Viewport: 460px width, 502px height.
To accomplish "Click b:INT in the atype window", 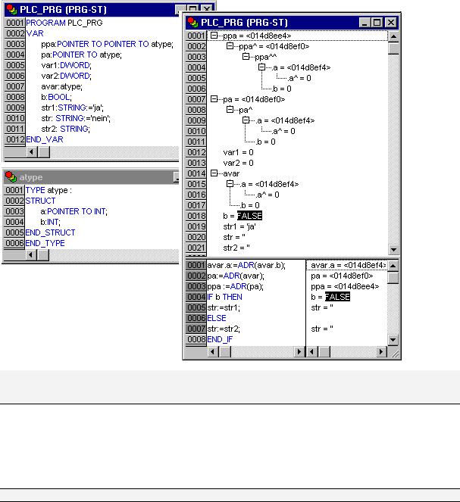I will pos(50,222).
